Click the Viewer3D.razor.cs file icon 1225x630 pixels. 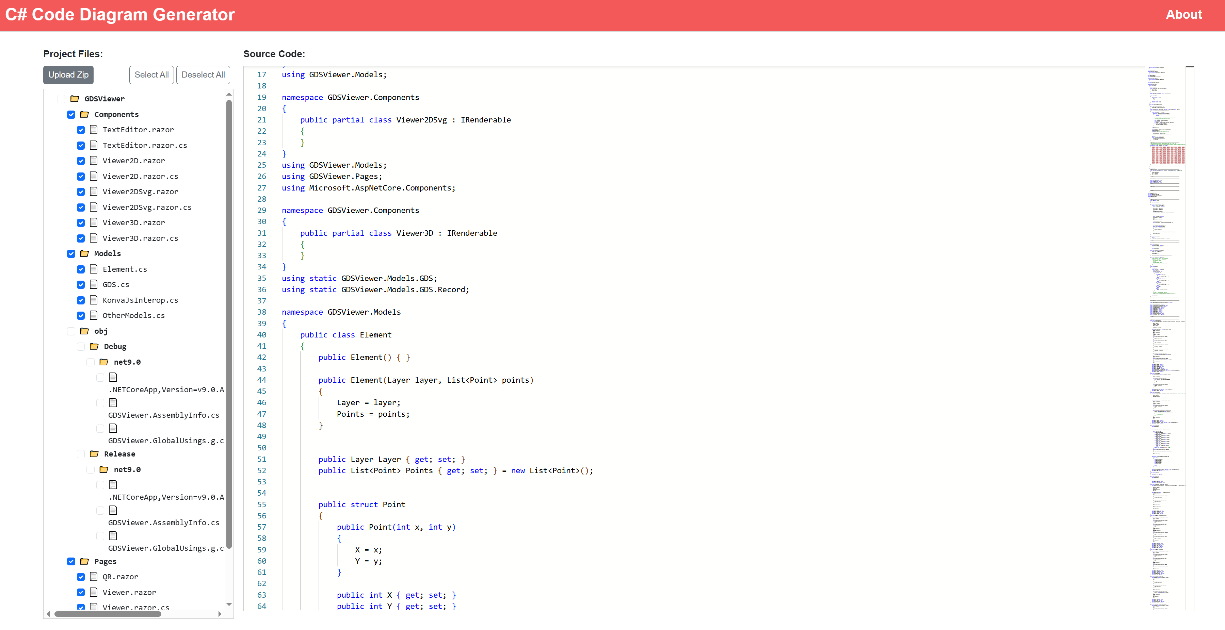[x=94, y=238]
